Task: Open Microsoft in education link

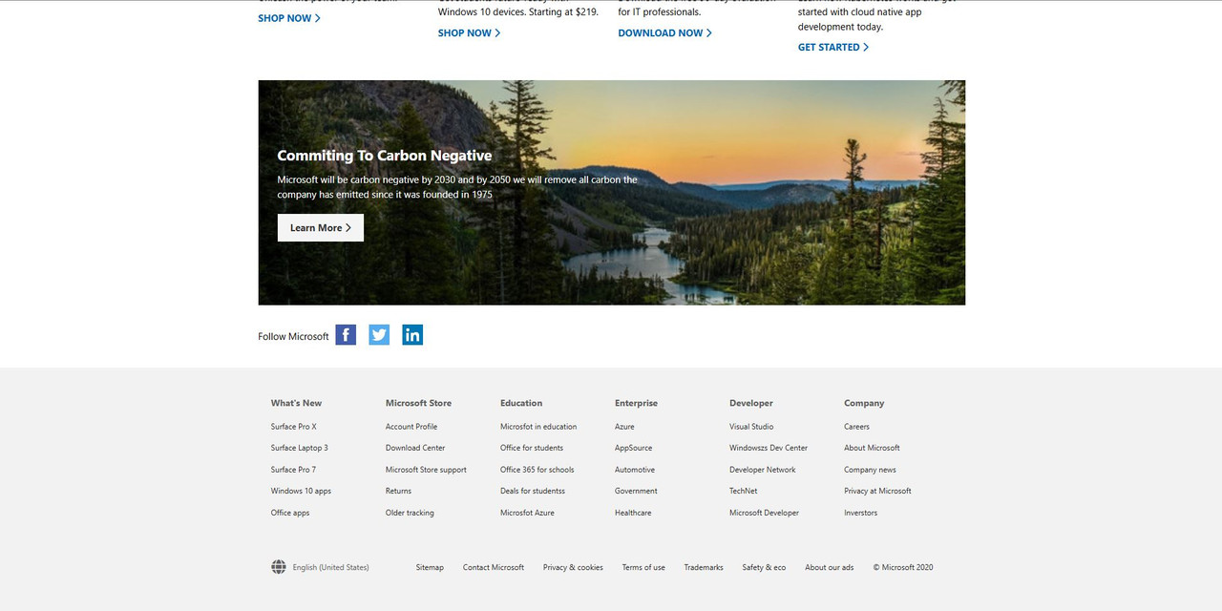Action: [538, 427]
